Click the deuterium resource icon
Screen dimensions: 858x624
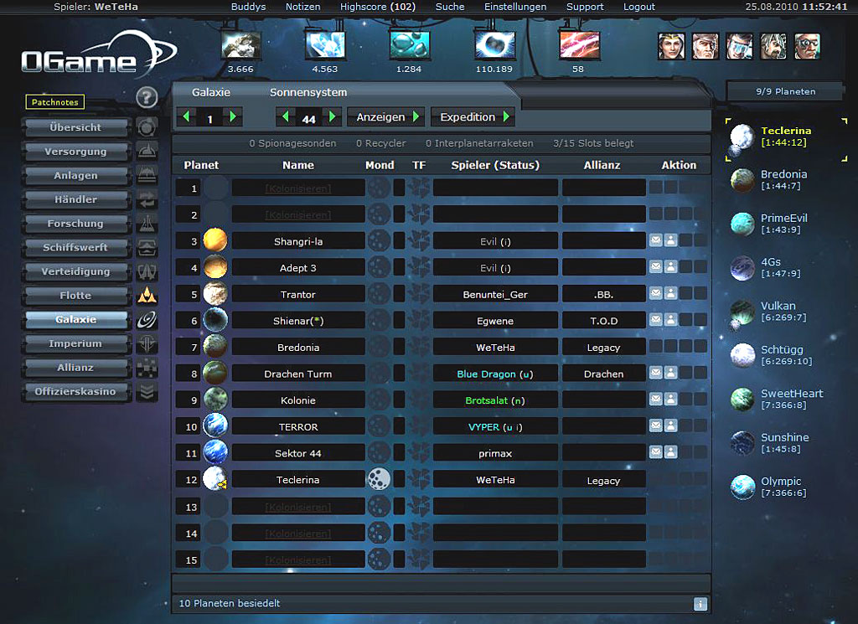[410, 45]
